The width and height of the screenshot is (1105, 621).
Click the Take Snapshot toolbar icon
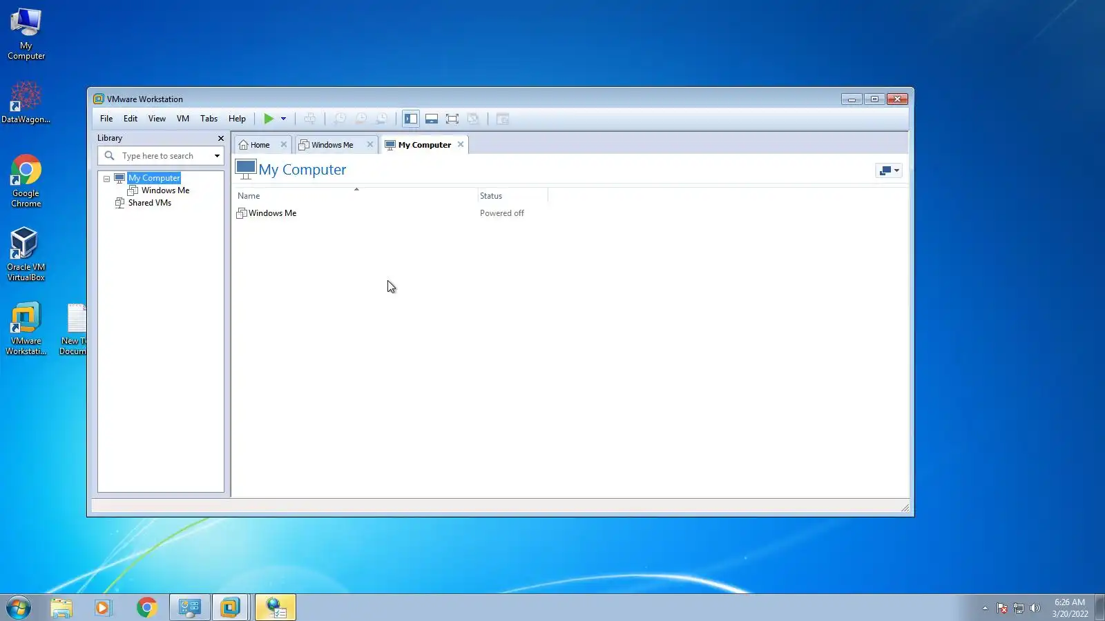tap(340, 119)
